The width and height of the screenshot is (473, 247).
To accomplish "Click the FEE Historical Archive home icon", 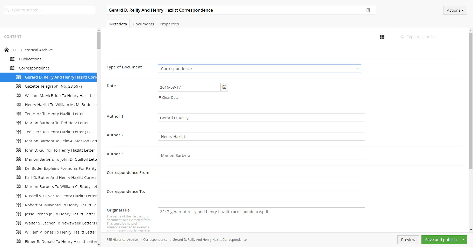I will [x=7, y=50].
